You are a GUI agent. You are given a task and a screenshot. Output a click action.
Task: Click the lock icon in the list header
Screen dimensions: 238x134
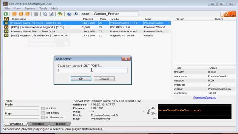pyautogui.click(x=6, y=19)
